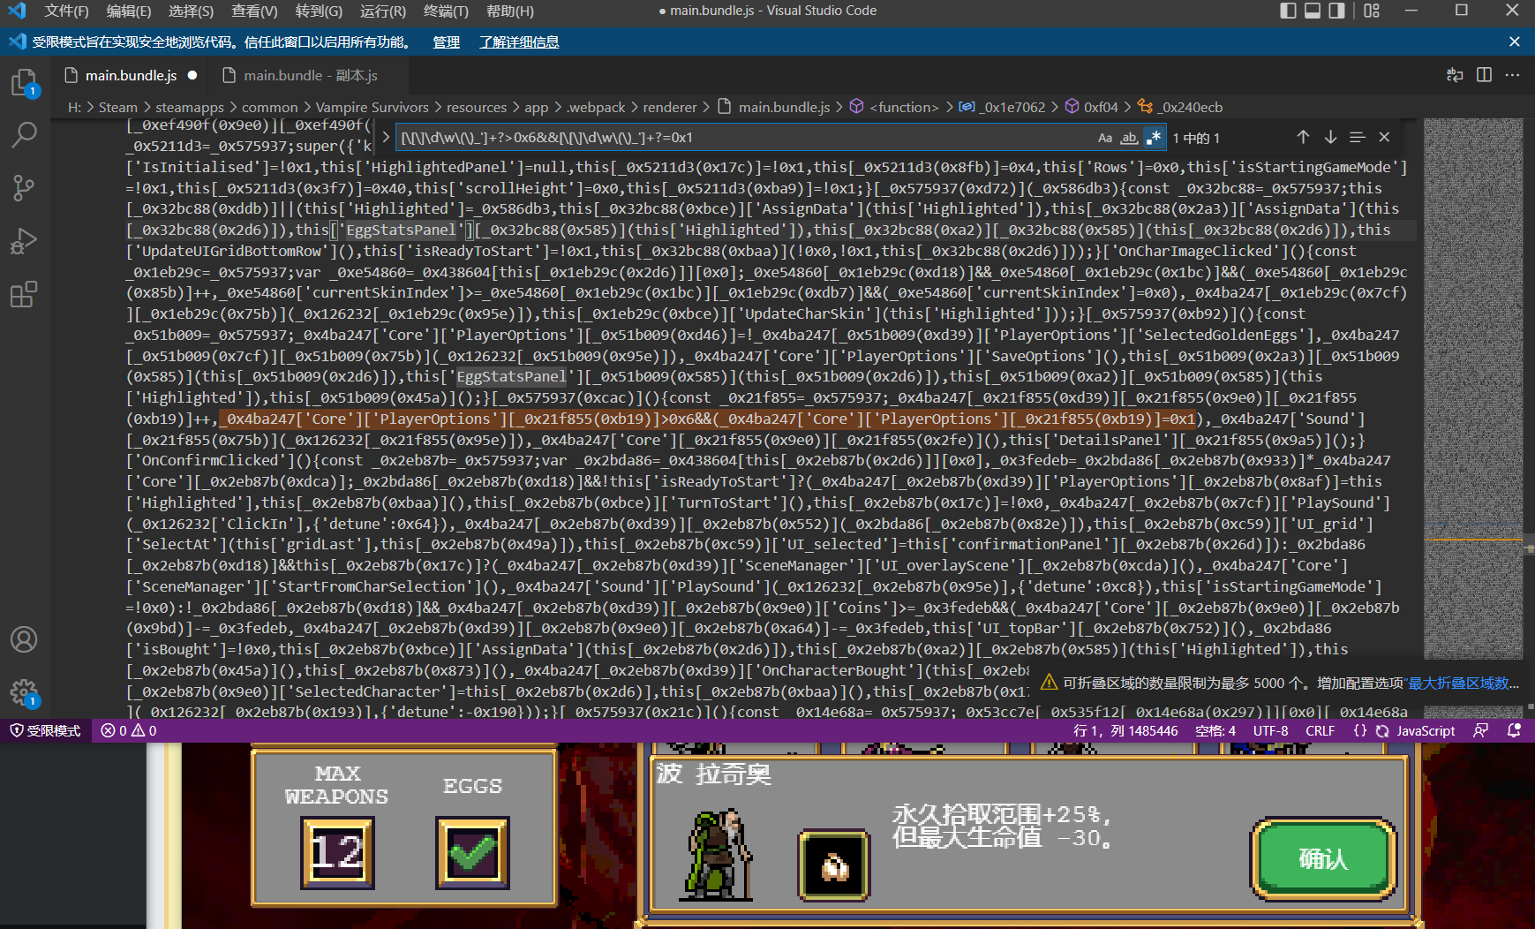Click the MAX WEAPONS 12 box in the game
1535x929 pixels.
[337, 853]
